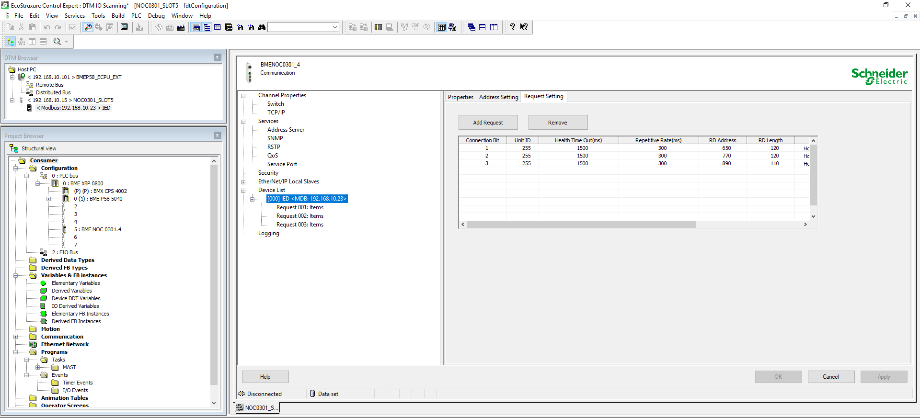Select the NOC0301_S... window tab at bottom
The width and height of the screenshot is (920, 418).
click(x=257, y=408)
